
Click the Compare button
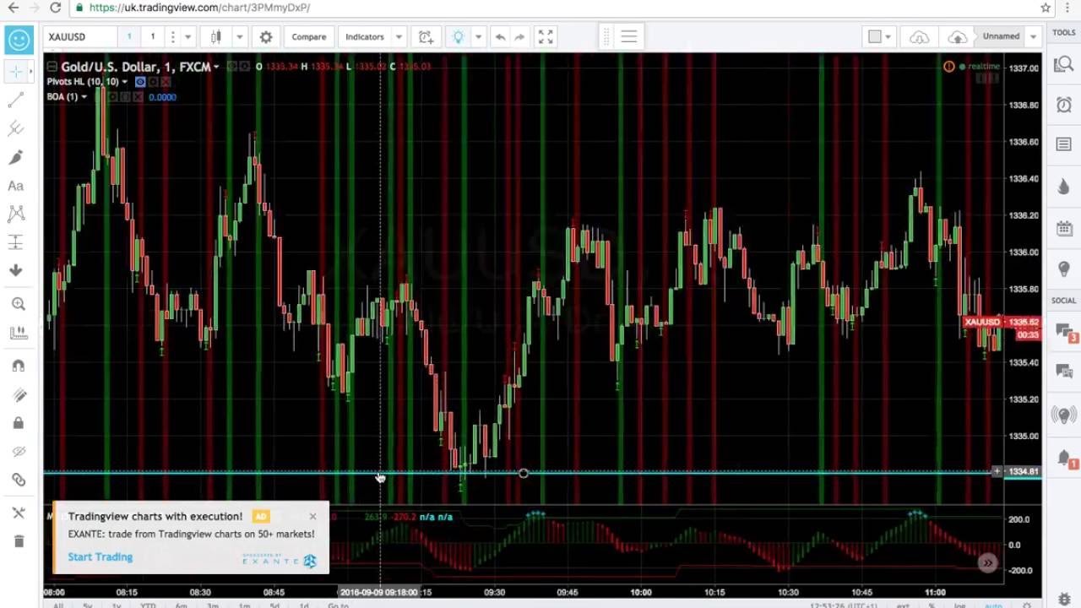click(309, 37)
